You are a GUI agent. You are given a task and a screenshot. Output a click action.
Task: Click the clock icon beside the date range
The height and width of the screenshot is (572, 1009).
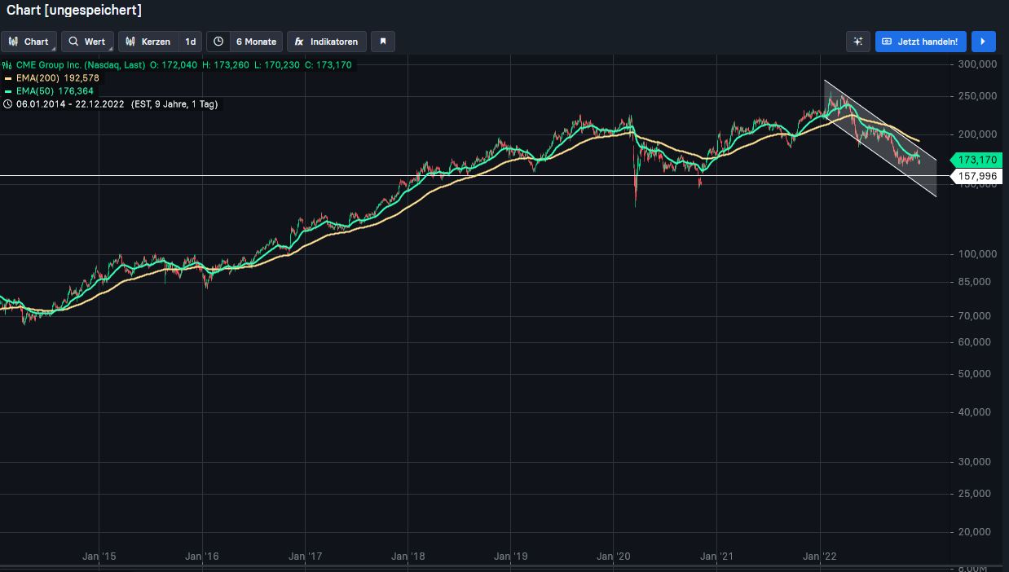point(8,104)
